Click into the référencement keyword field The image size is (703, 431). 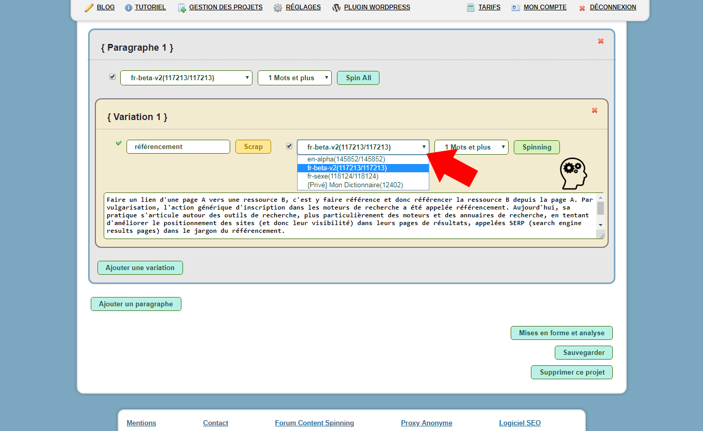click(x=178, y=146)
